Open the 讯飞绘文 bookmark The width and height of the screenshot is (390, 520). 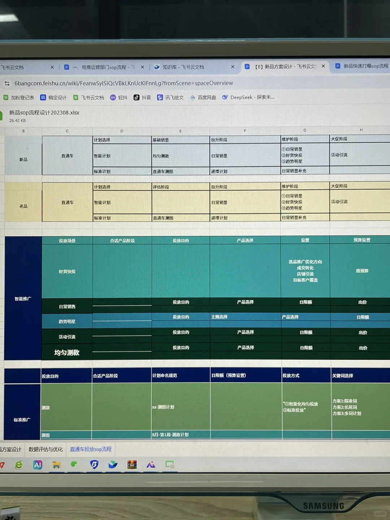click(170, 97)
